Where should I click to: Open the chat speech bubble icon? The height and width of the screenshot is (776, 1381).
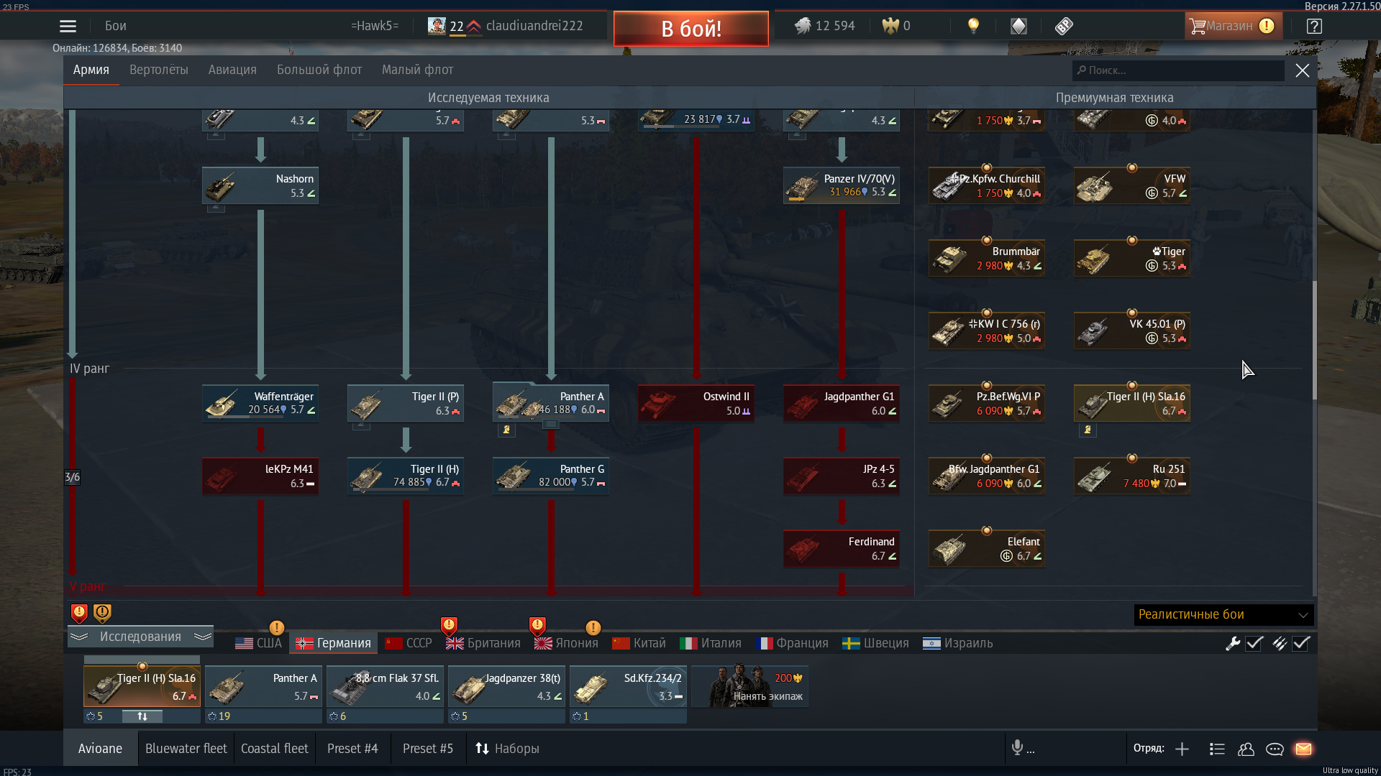(1275, 749)
